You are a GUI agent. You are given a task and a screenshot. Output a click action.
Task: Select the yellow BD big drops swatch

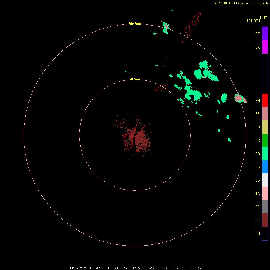click(x=265, y=127)
